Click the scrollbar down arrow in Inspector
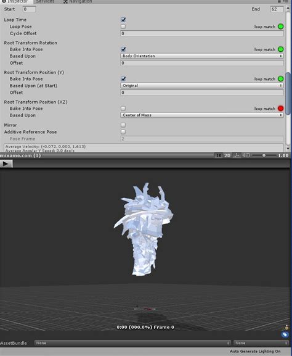Image resolution: width=292 pixels, height=356 pixels. click(288, 149)
